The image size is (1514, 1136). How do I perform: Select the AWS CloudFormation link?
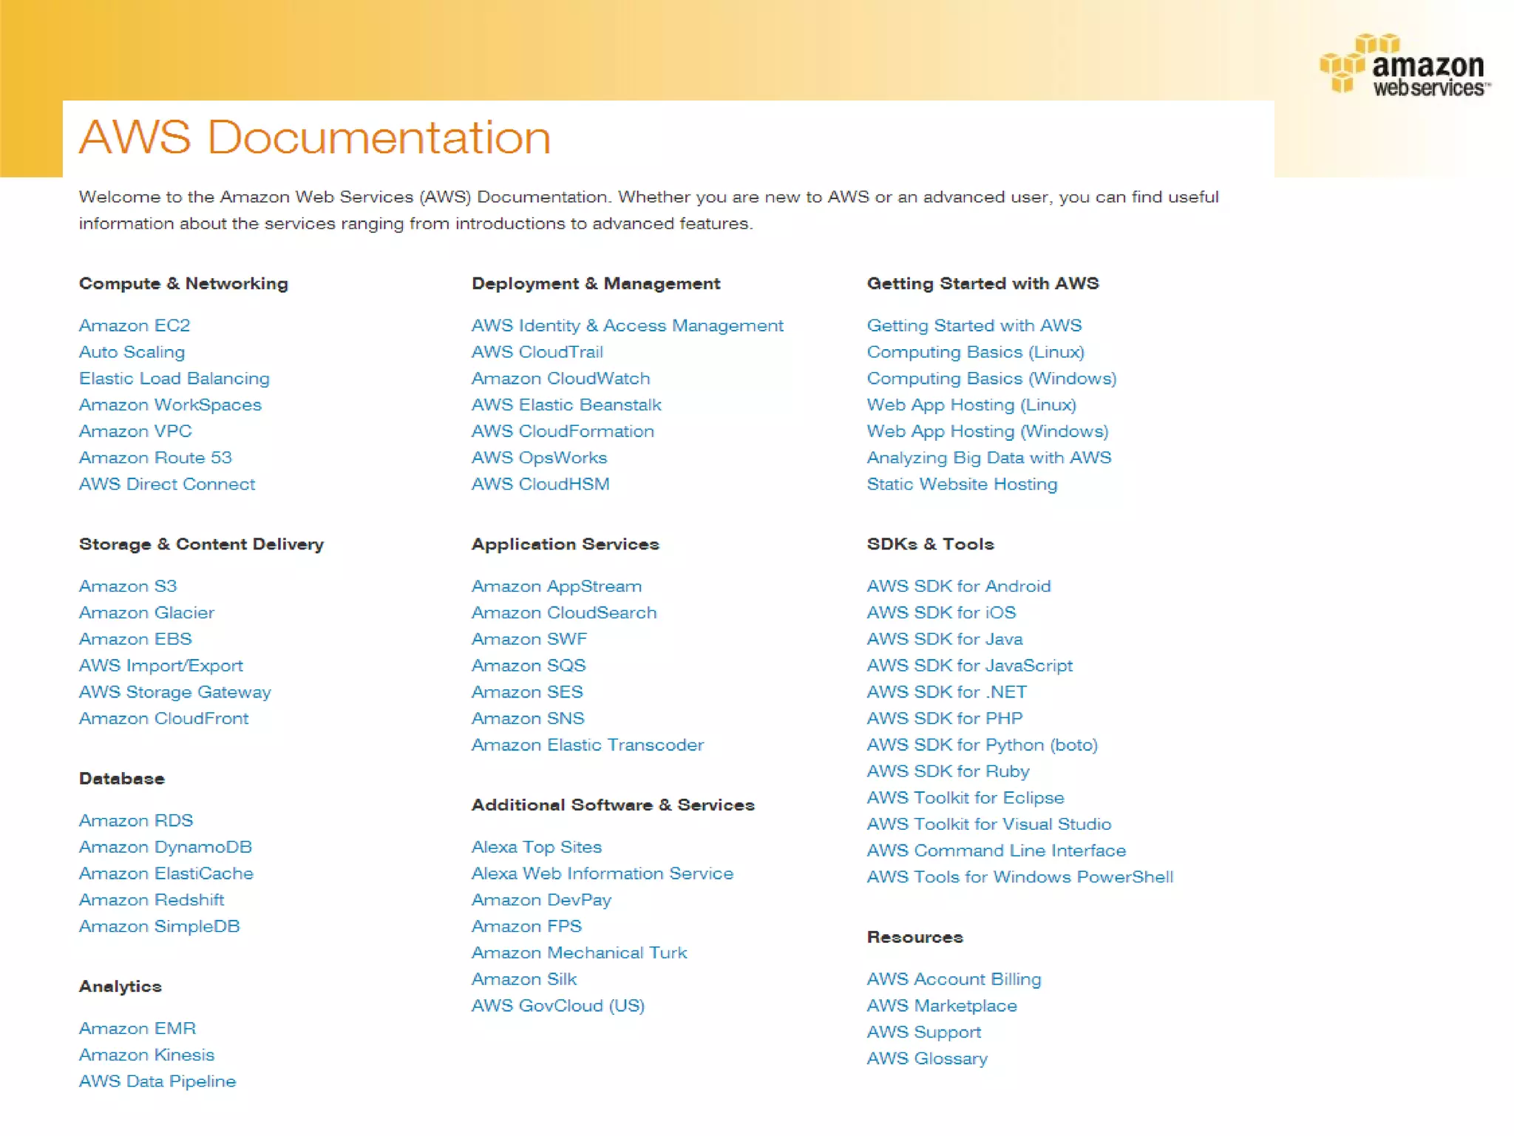point(563,431)
